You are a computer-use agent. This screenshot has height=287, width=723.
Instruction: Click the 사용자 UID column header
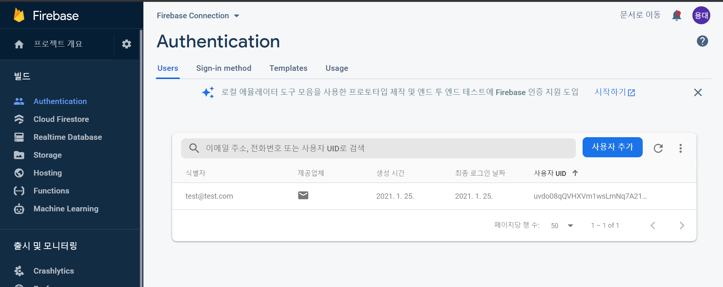point(550,173)
